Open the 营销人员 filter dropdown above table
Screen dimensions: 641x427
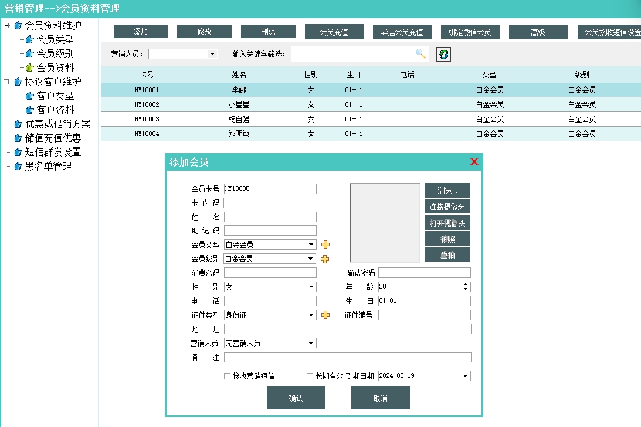coord(212,55)
